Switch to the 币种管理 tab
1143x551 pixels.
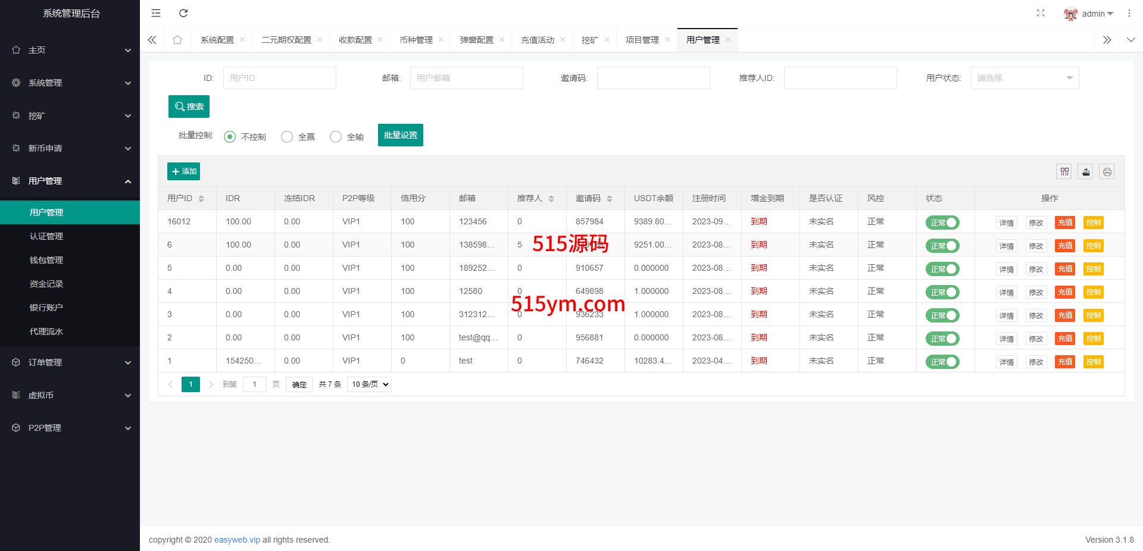tap(416, 40)
